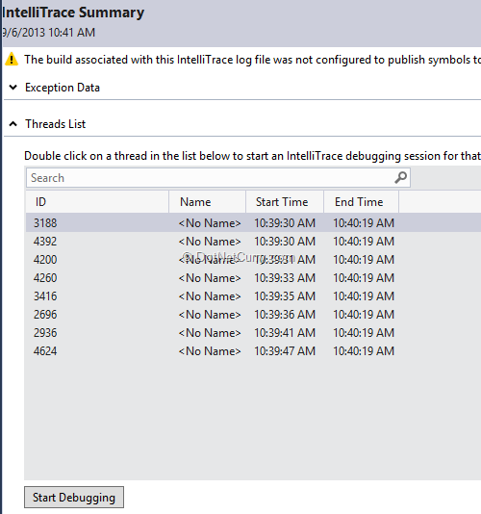Sort by End Time column header
The height and width of the screenshot is (514, 481).
coord(361,202)
